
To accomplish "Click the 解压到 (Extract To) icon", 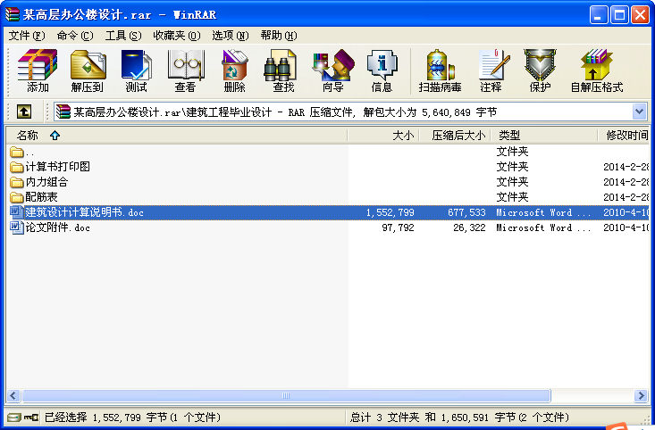I will 87,70.
